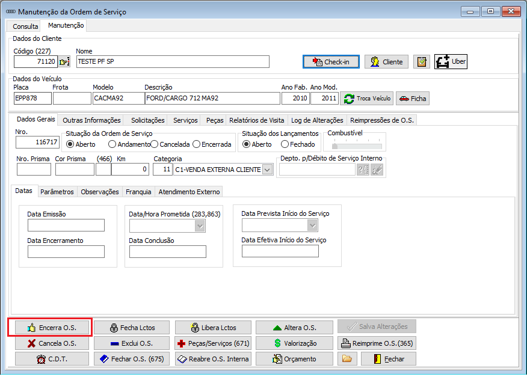
Task: Open the Cliente details button
Action: (x=386, y=62)
